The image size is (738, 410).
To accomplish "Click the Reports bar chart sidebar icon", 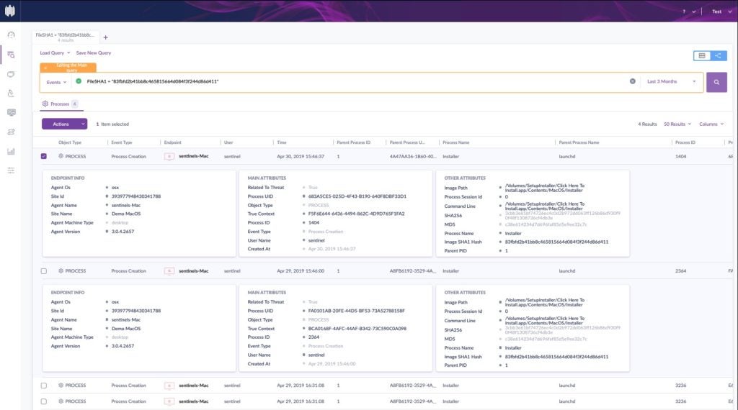I will (11, 151).
